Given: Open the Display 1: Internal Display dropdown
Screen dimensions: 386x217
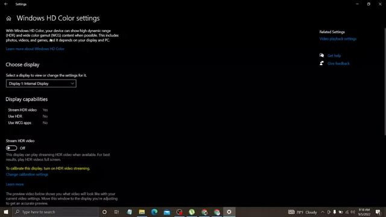Looking at the screenshot, I should 41,83.
